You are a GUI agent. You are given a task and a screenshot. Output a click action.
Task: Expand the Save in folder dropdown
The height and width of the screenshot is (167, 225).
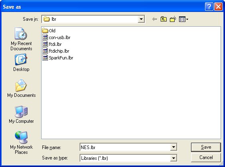coord(141,19)
